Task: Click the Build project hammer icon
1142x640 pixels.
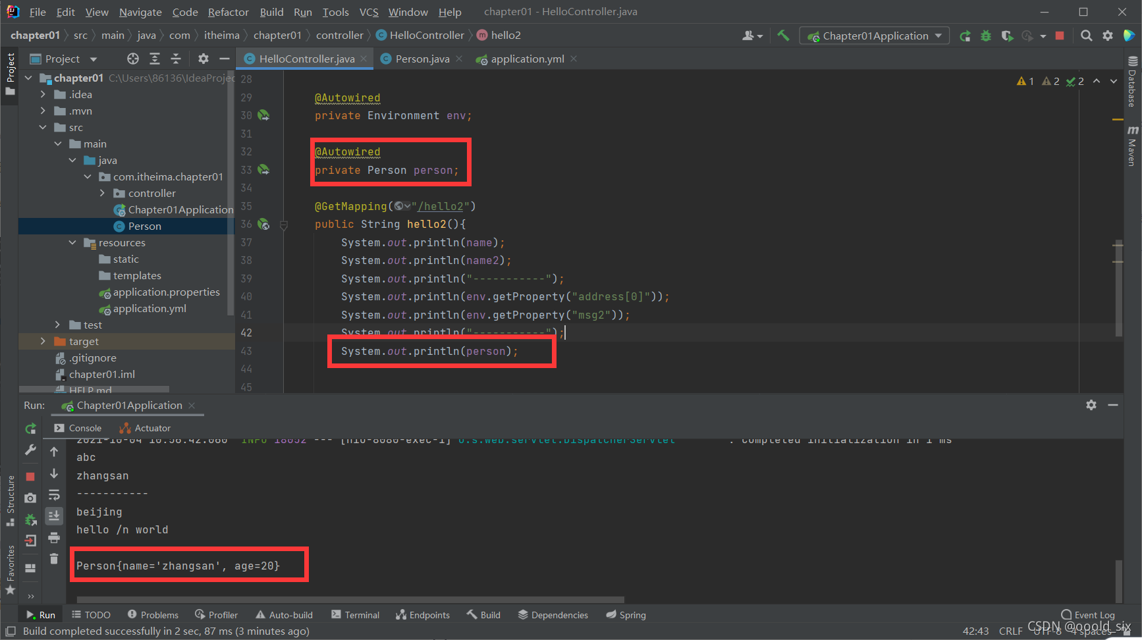Action: pyautogui.click(x=783, y=36)
